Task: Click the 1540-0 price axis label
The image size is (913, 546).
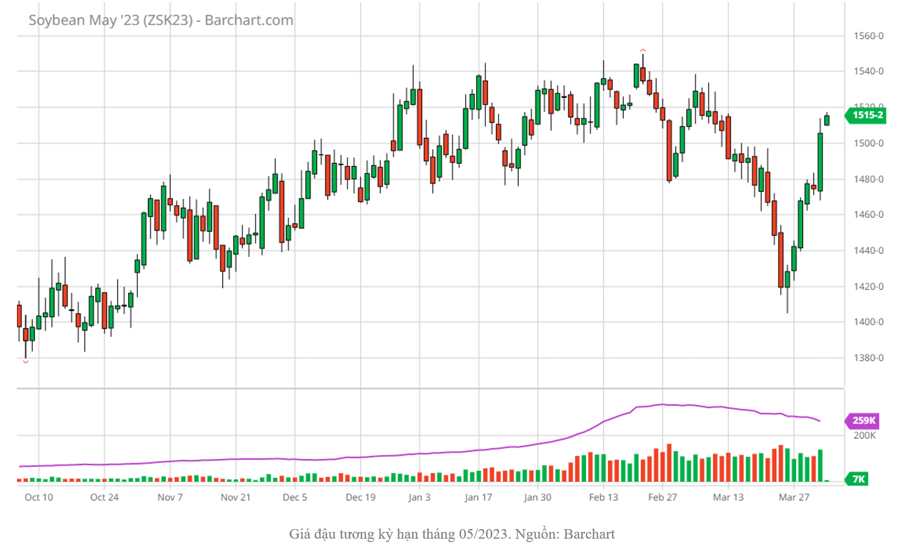Action: pos(868,71)
